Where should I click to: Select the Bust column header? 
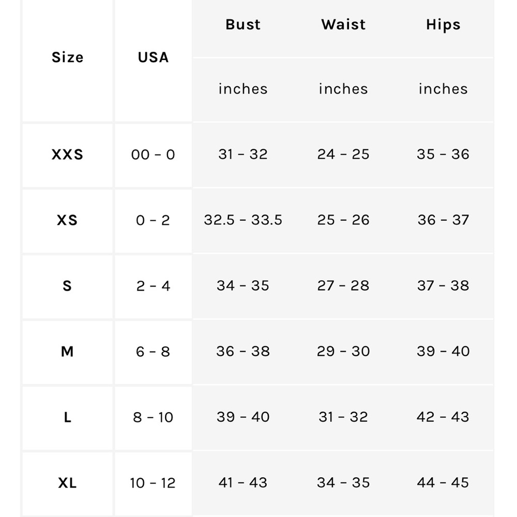click(x=243, y=25)
